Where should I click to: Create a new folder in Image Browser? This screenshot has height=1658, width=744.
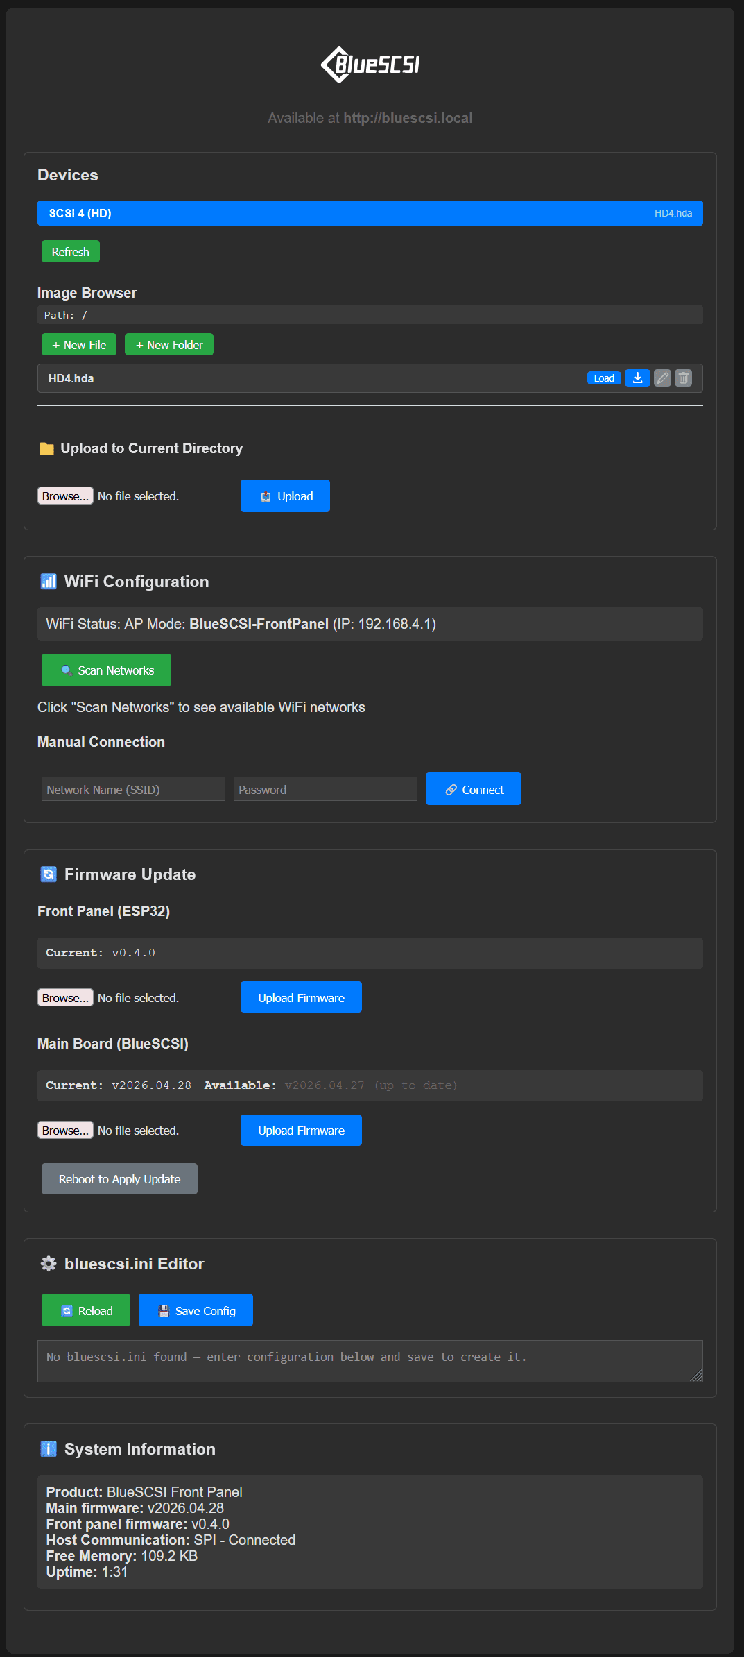169,345
